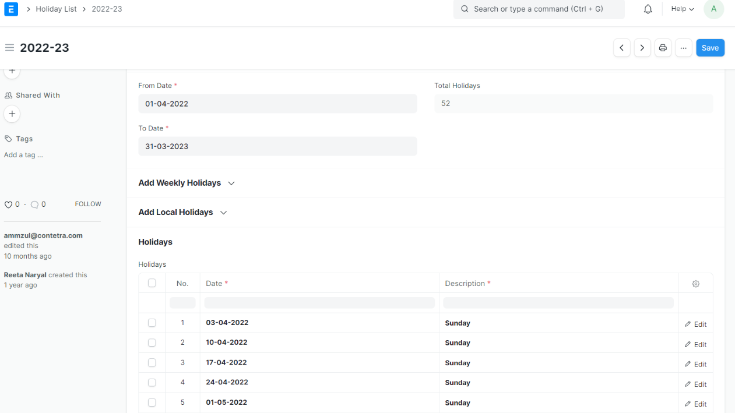Viewport: 735px width, 413px height.
Task: Click the Save button
Action: click(x=710, y=48)
